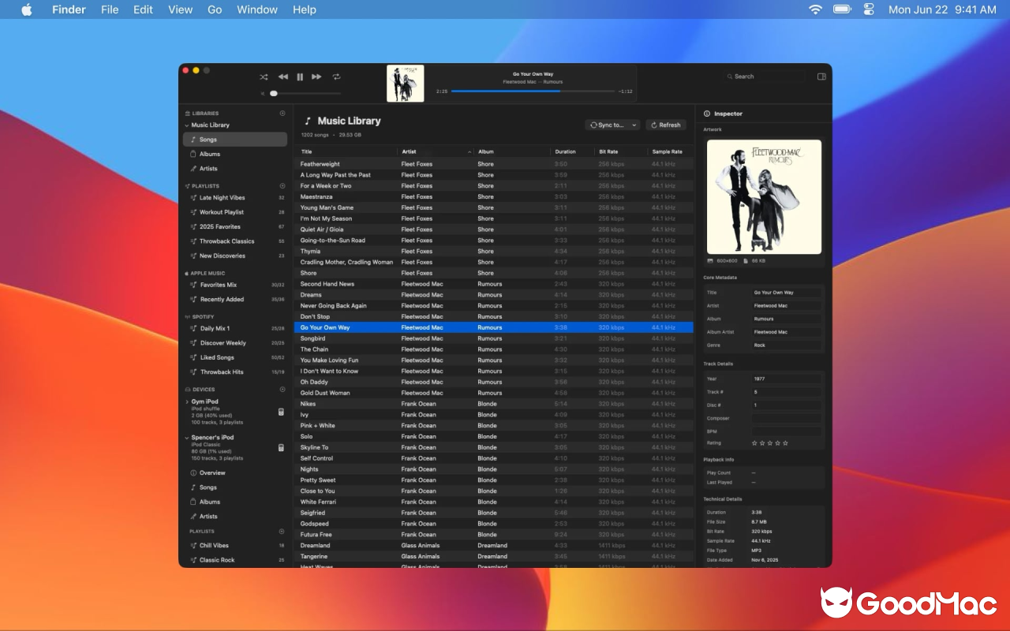Edit the Year field showing 1977
The height and width of the screenshot is (631, 1010).
[x=787, y=379]
